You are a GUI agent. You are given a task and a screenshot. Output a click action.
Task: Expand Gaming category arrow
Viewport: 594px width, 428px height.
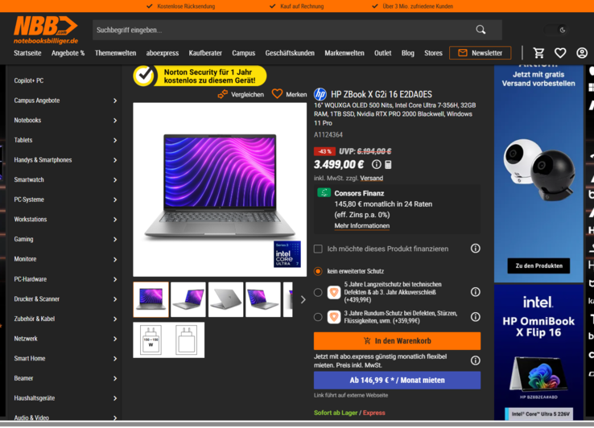115,240
